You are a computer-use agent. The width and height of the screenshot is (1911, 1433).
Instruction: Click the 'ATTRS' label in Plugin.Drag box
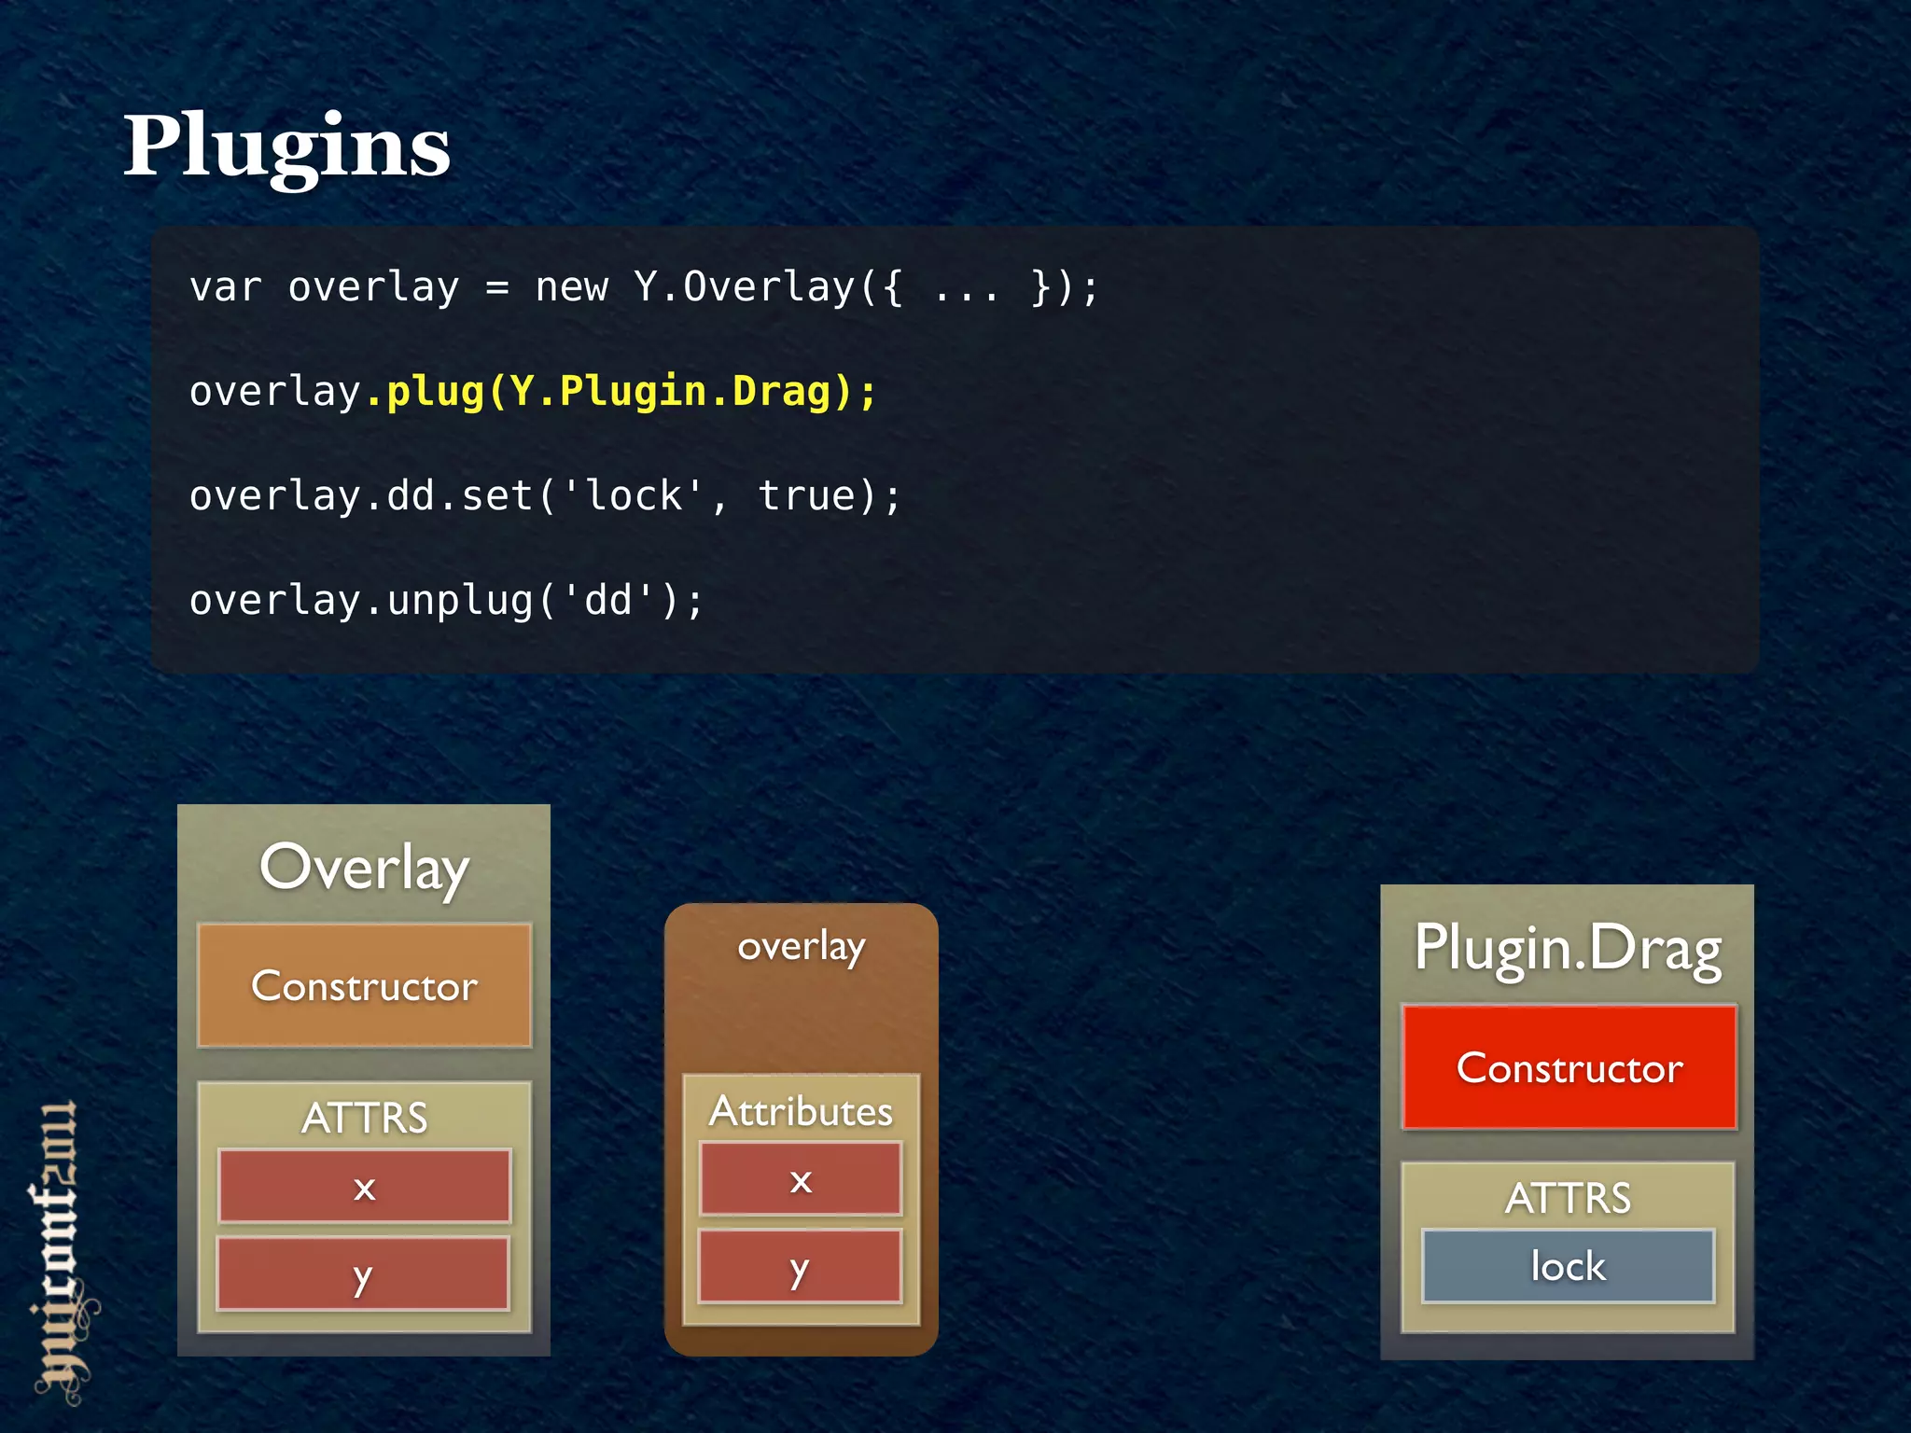[x=1568, y=1197]
